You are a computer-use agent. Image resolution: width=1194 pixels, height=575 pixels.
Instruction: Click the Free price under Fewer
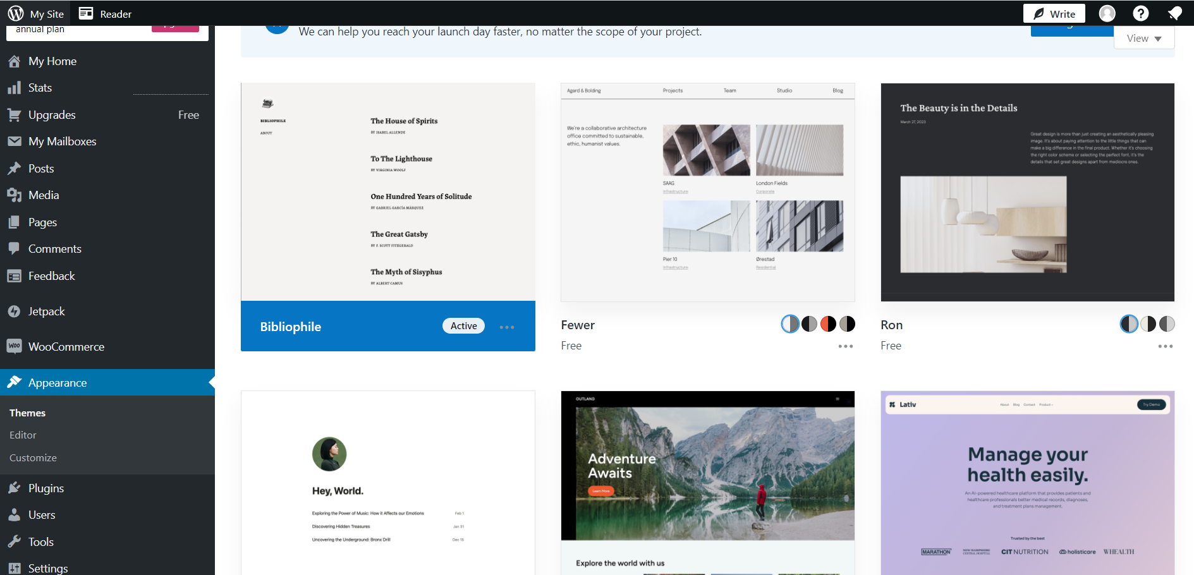[x=571, y=346]
